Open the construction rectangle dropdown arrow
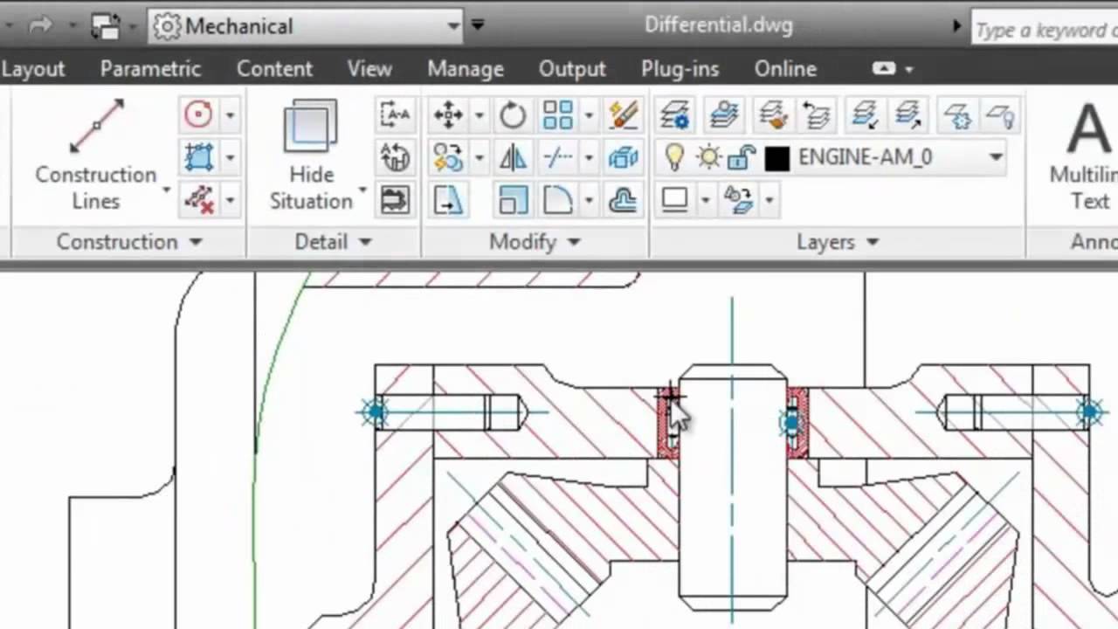Screen dimensions: 1118x629 (x=230, y=157)
